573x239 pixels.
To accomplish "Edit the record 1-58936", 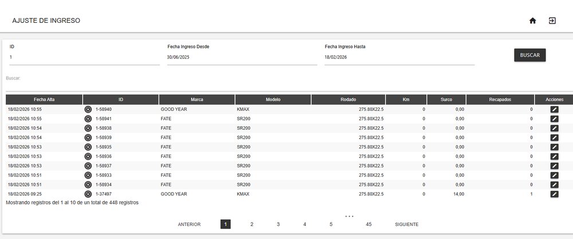I will tap(554, 156).
